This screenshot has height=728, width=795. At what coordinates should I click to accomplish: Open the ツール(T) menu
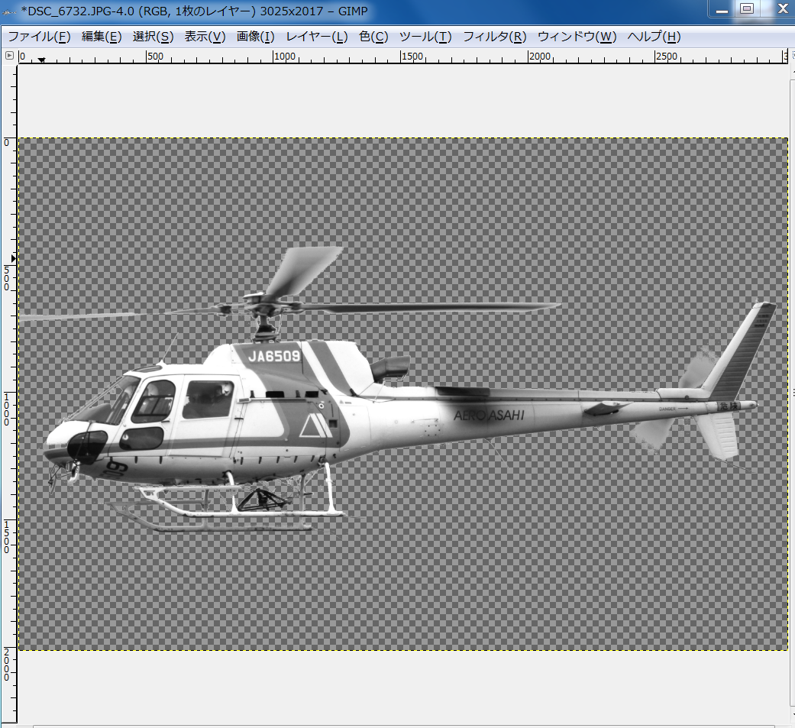425,37
